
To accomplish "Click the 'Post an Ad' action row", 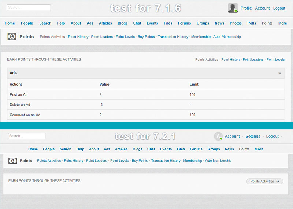I will click(146, 94).
